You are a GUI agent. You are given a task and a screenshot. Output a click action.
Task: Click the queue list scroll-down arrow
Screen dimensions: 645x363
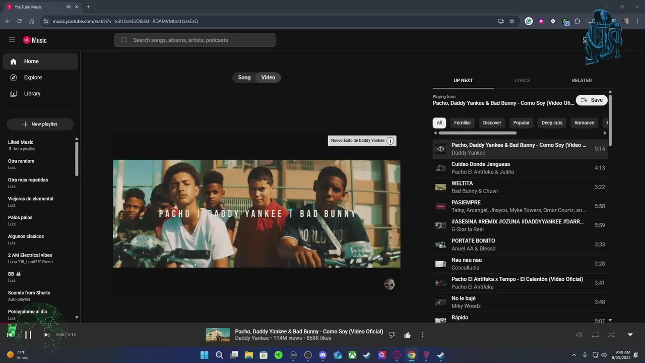coord(610,320)
